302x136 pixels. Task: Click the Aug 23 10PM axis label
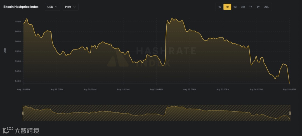[x=223, y=89]
